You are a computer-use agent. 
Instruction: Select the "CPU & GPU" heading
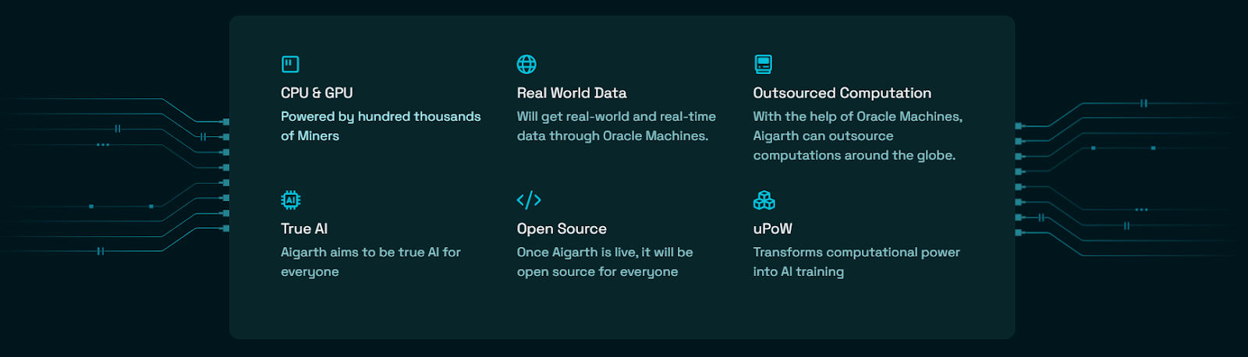pos(317,93)
